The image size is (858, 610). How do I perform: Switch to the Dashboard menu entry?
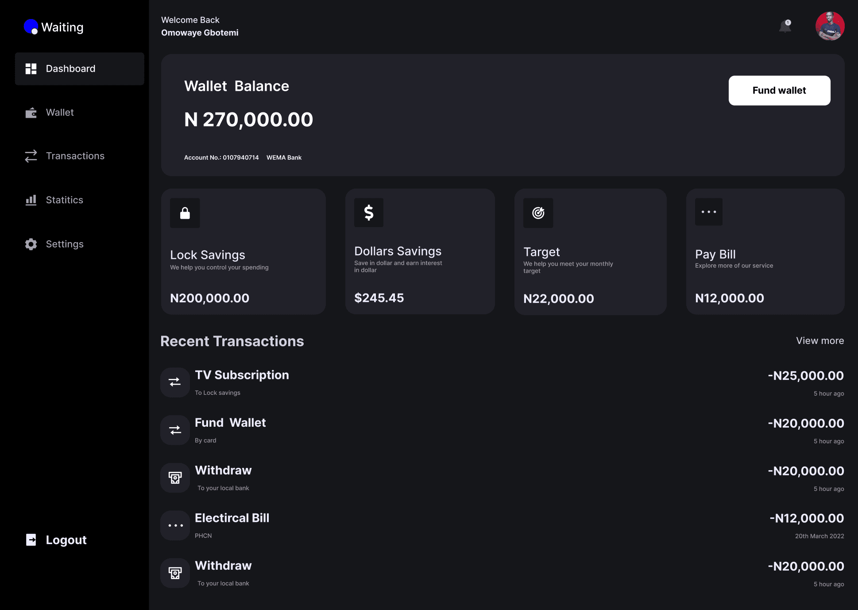pos(70,69)
